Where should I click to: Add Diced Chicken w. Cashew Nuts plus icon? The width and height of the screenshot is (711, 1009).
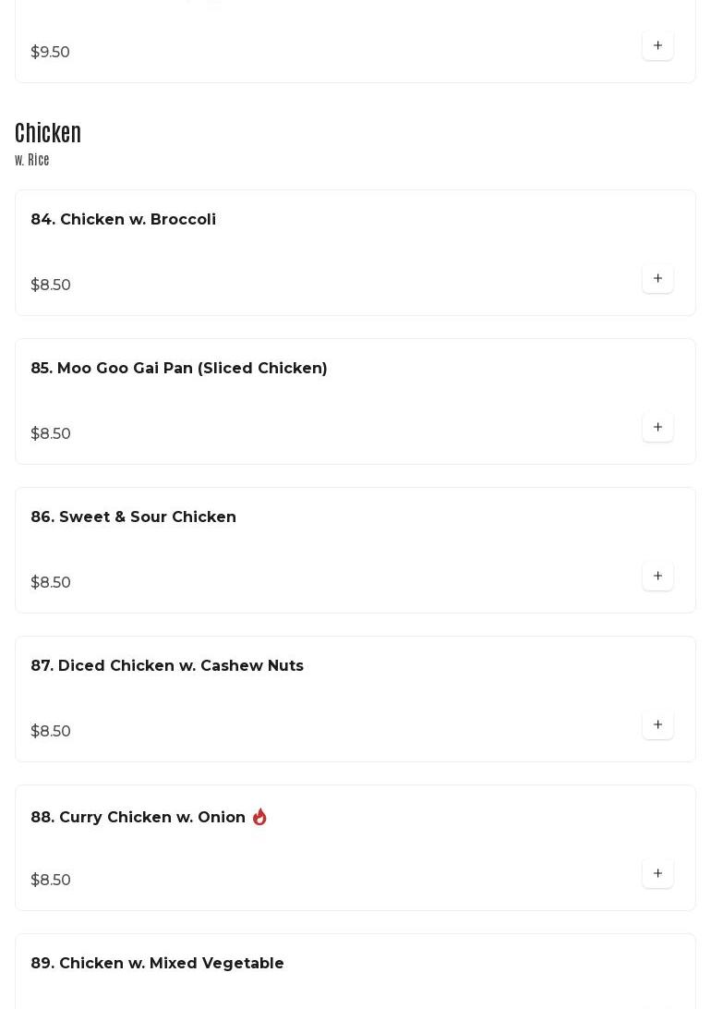point(657,724)
